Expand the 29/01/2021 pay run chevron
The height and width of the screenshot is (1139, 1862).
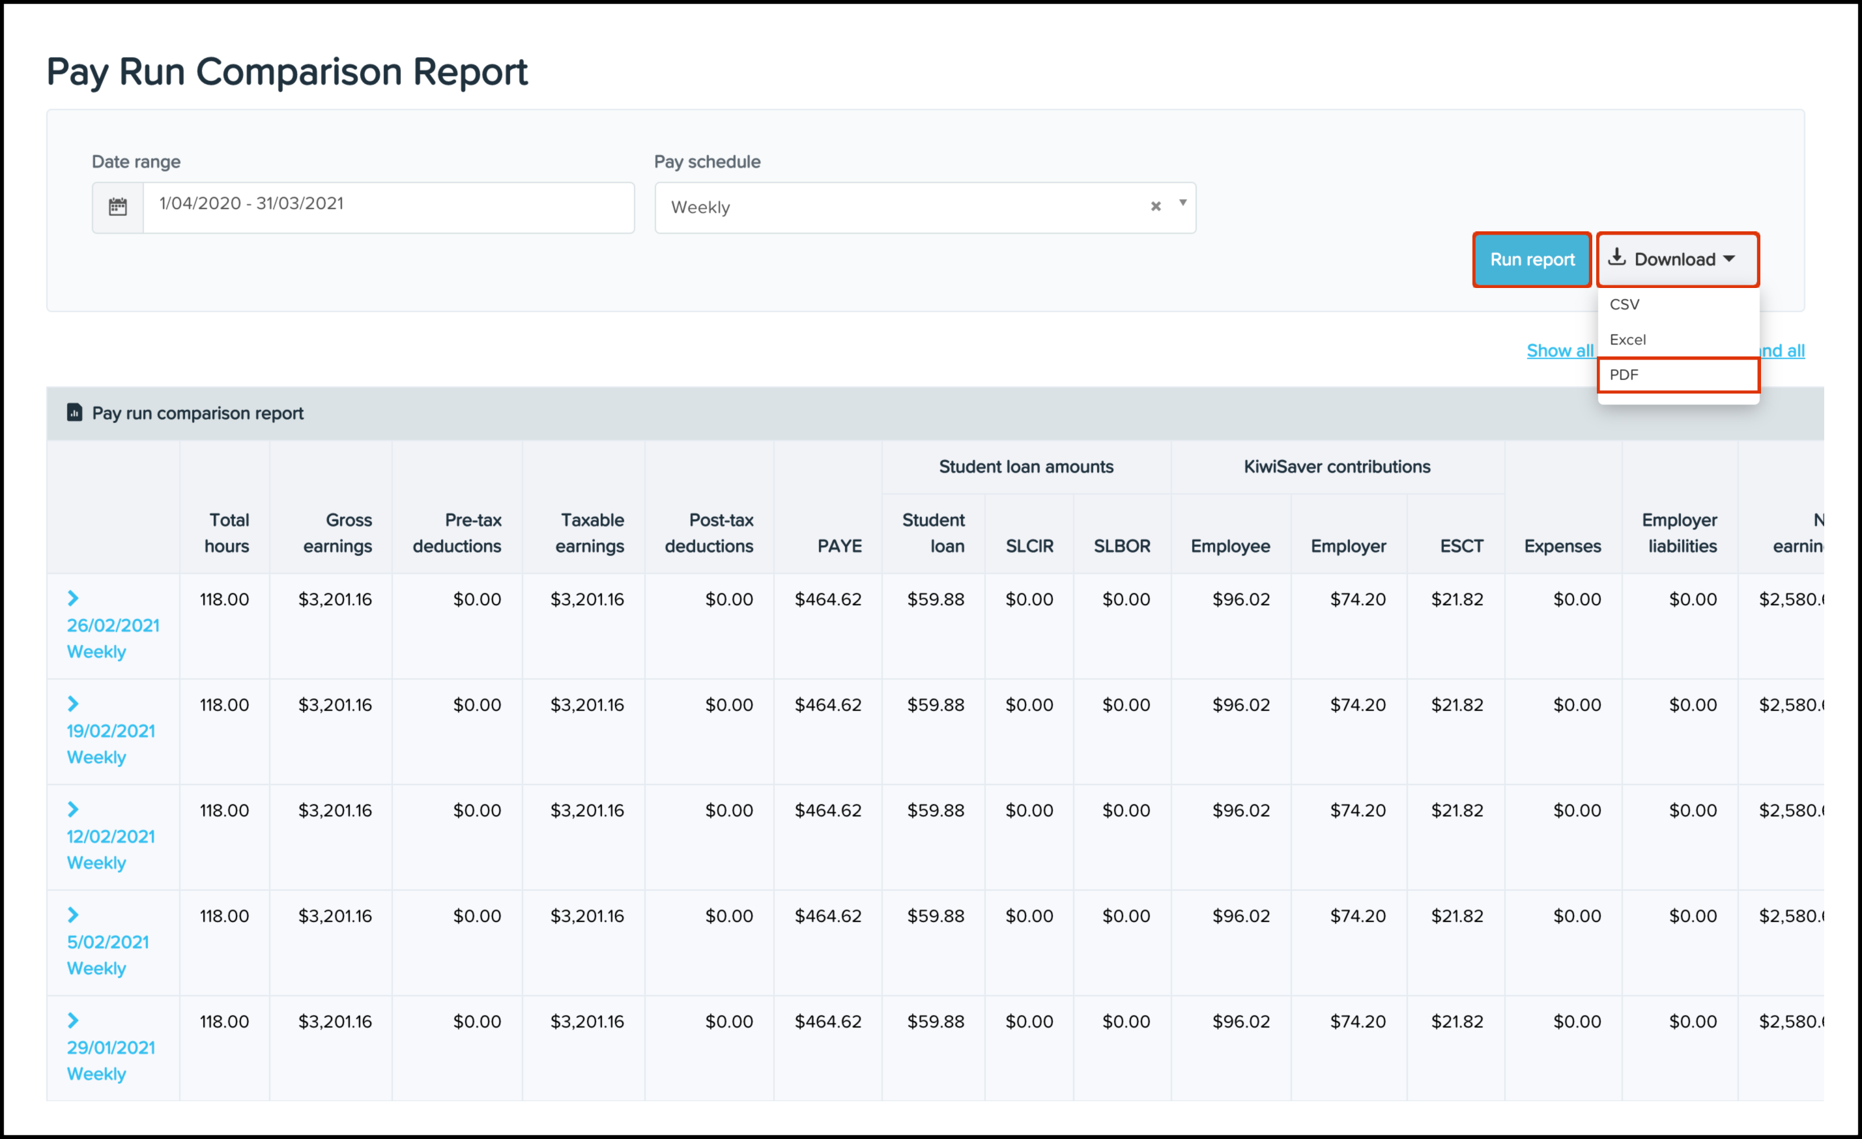(x=74, y=1021)
